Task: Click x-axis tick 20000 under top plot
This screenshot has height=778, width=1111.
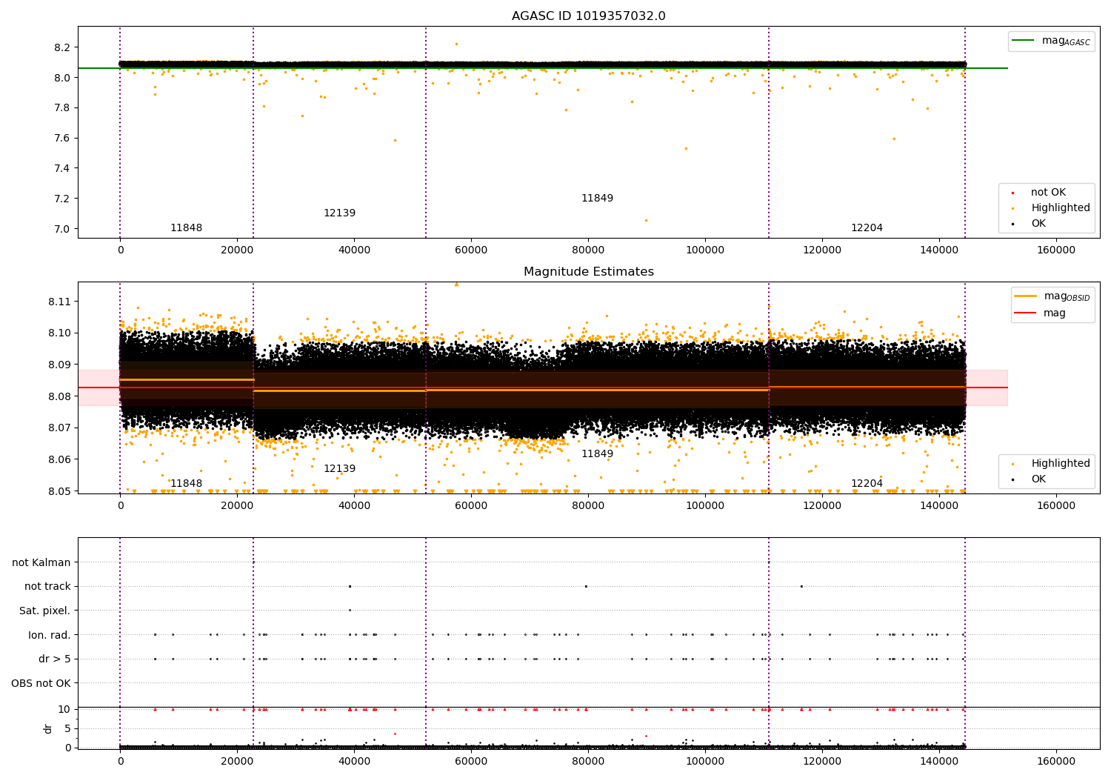Action: click(x=237, y=250)
